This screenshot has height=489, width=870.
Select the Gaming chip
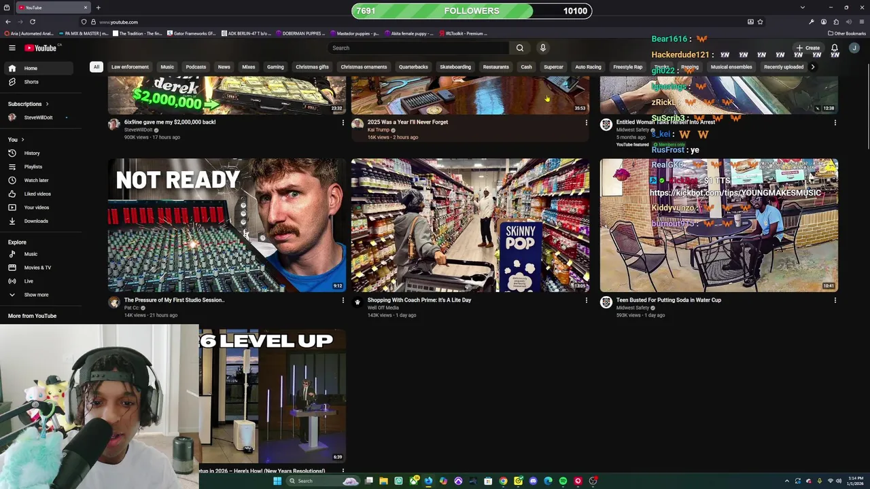pyautogui.click(x=275, y=67)
